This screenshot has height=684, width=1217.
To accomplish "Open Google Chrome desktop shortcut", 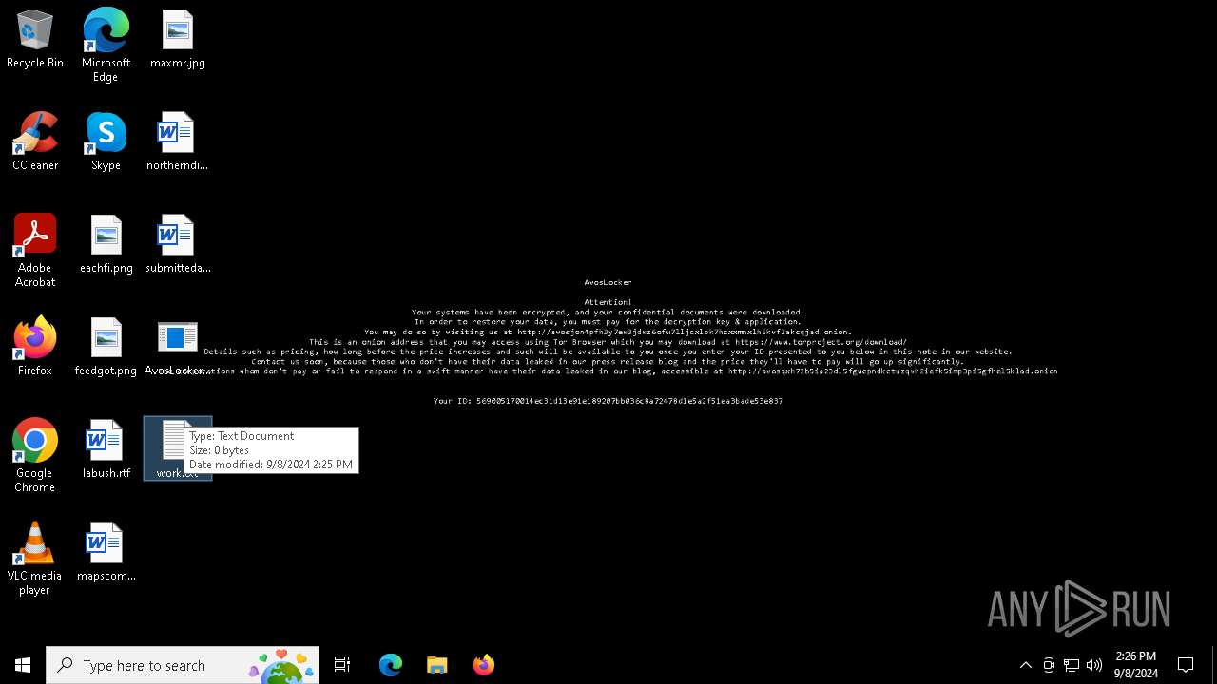I will pos(35,456).
